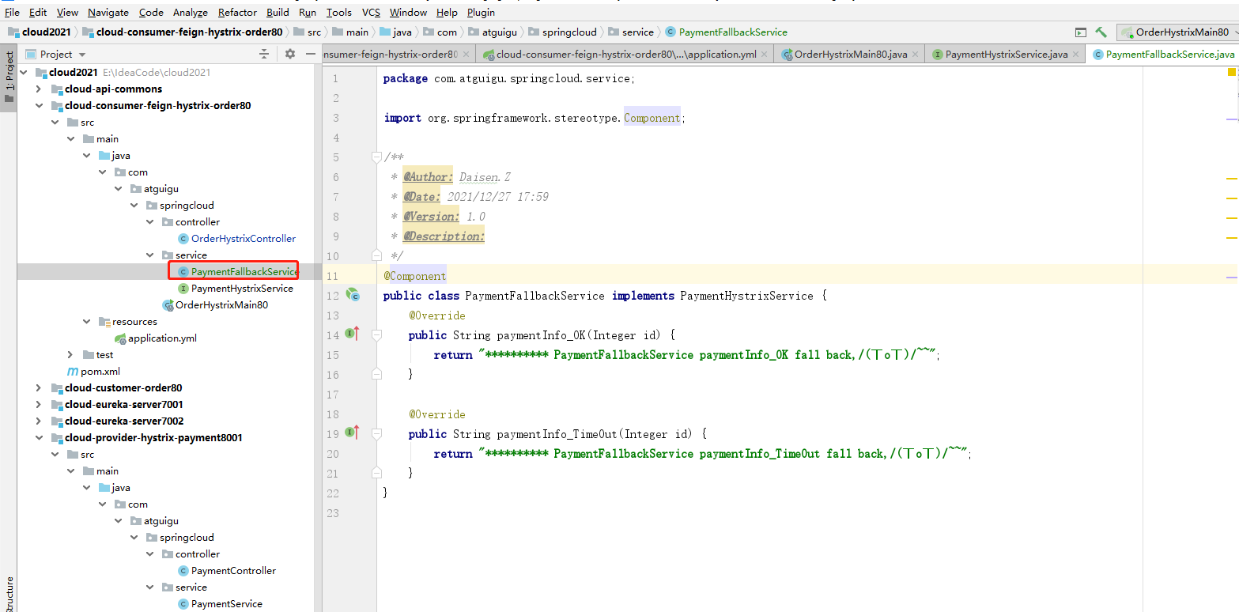The image size is (1239, 612).
Task: Close the consumer-feign-hystrix-order80 tab
Action: [x=467, y=55]
